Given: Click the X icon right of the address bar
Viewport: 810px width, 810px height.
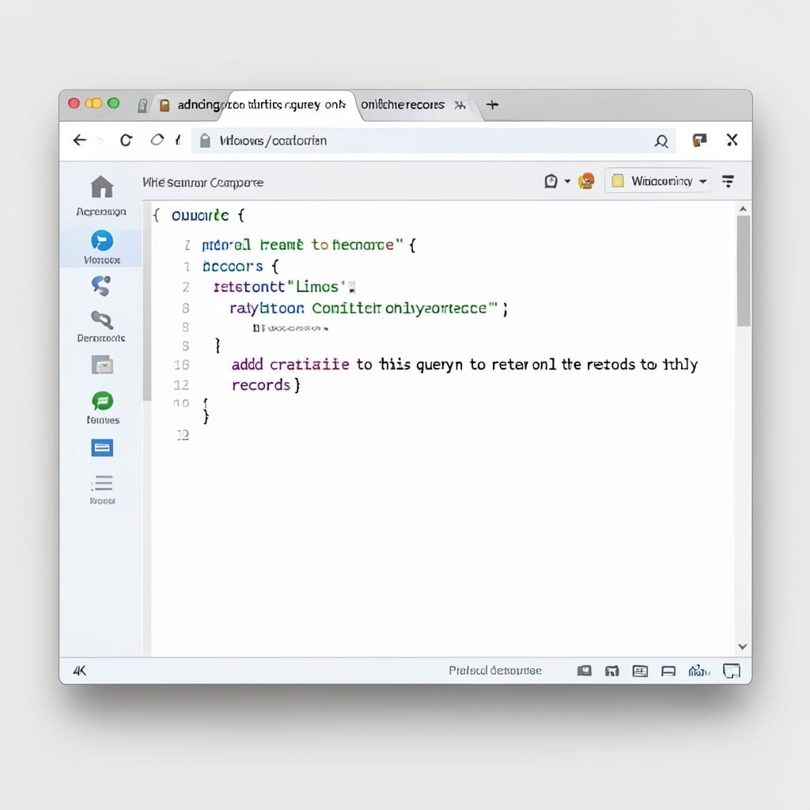Looking at the screenshot, I should point(732,139).
